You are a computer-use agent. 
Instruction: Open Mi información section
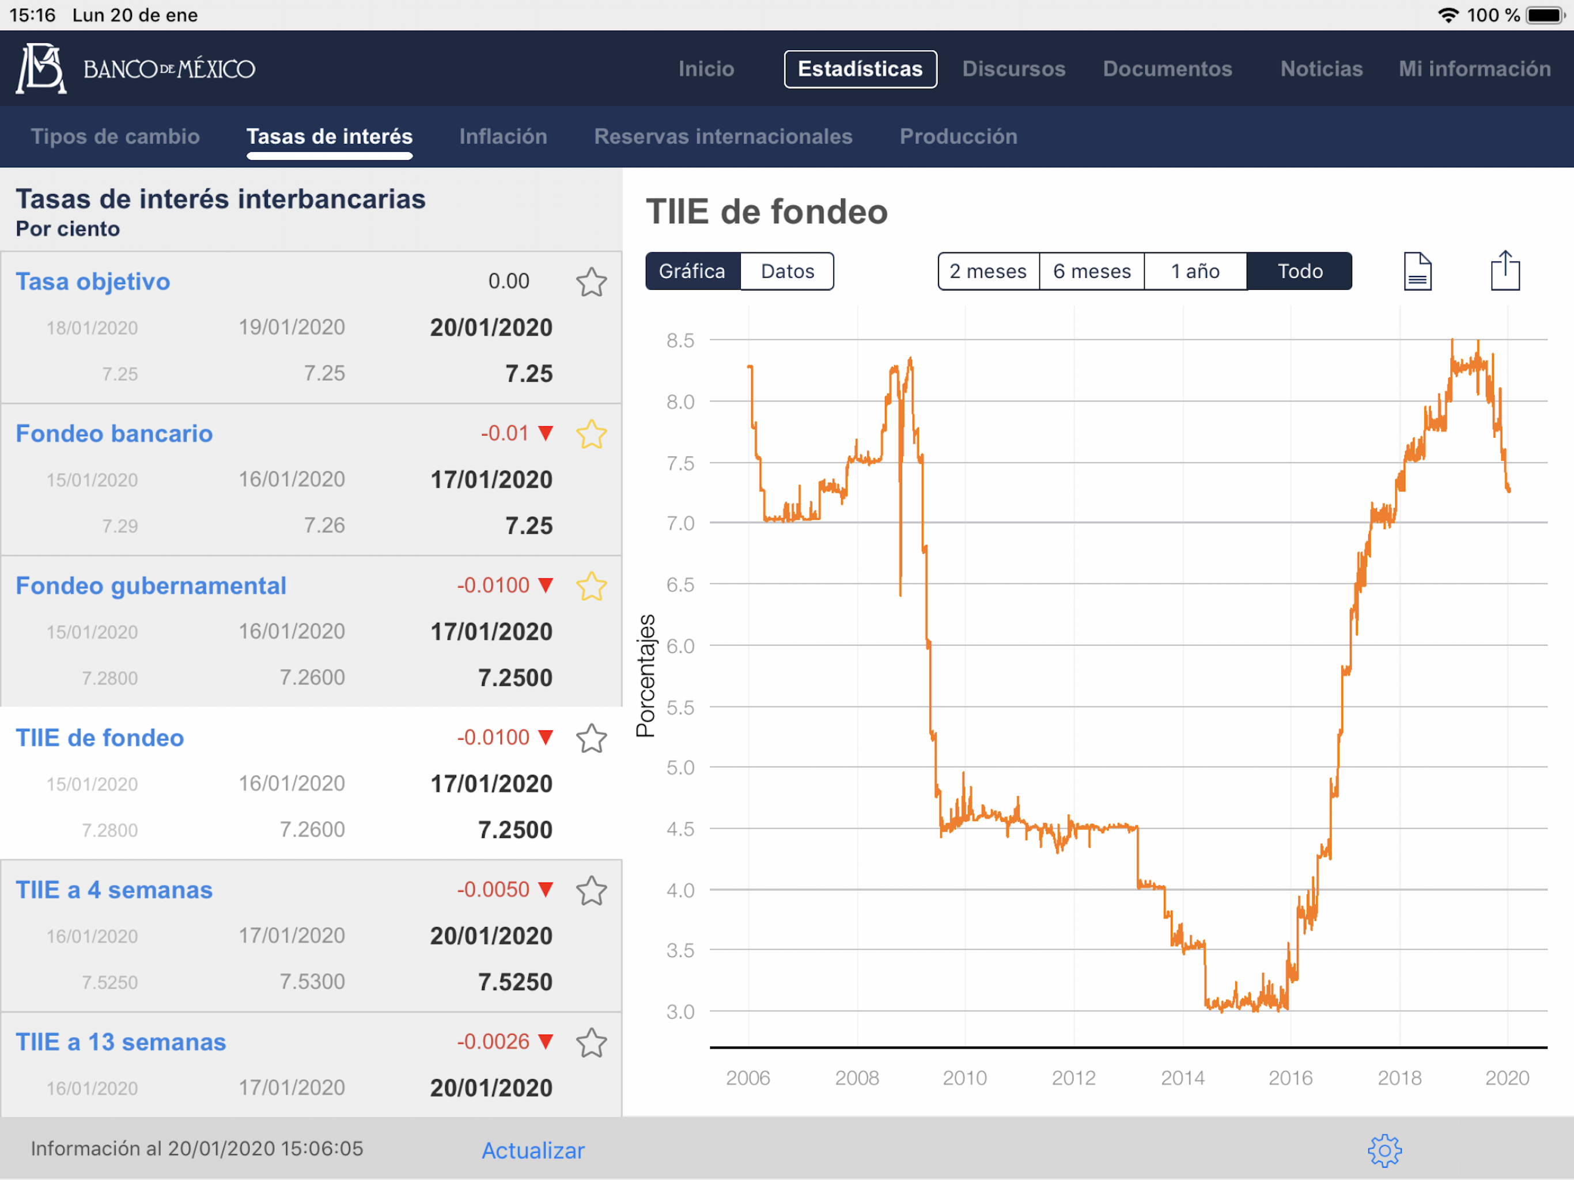pyautogui.click(x=1474, y=69)
